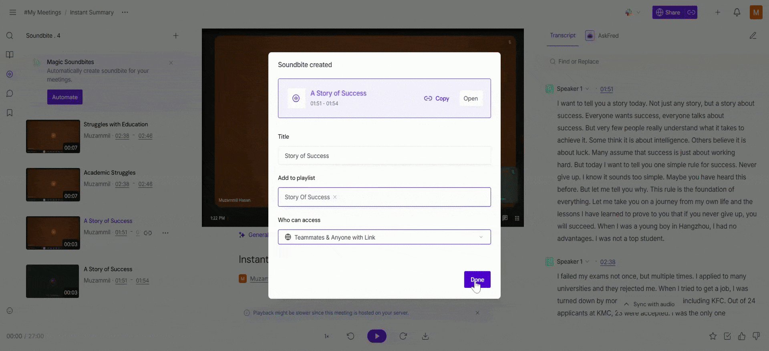Open the Who can access dropdown
769x351 pixels.
[x=384, y=237]
